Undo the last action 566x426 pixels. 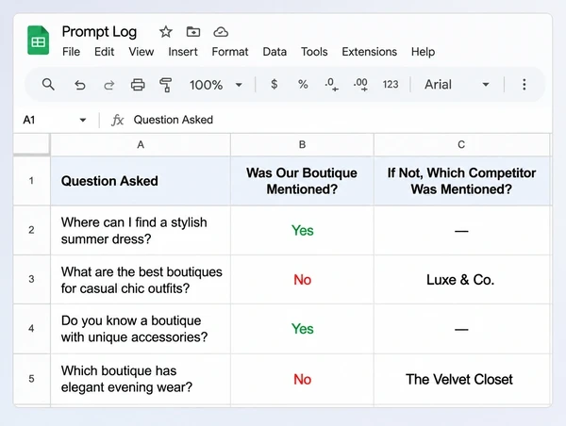tap(80, 85)
